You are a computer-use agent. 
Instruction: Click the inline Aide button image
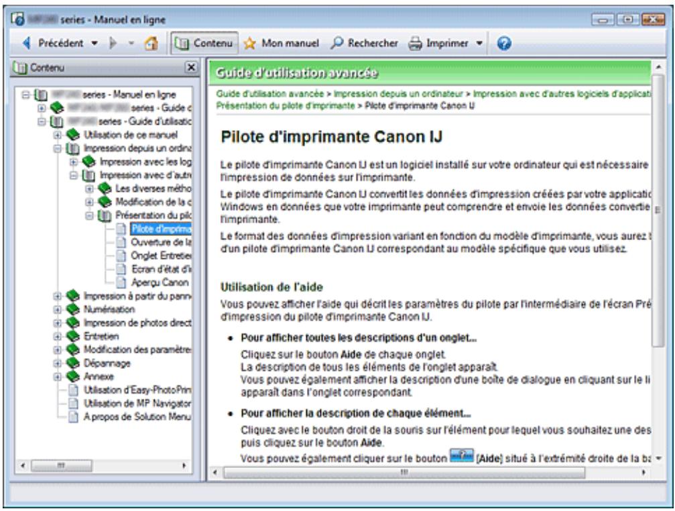461,455
